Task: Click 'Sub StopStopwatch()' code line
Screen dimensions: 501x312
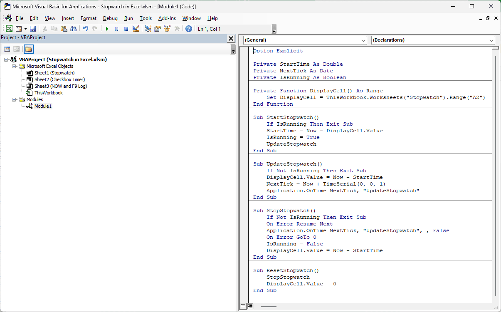Action: [284, 210]
